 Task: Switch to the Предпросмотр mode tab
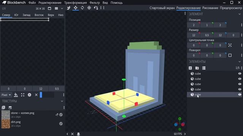(x=231, y=8)
